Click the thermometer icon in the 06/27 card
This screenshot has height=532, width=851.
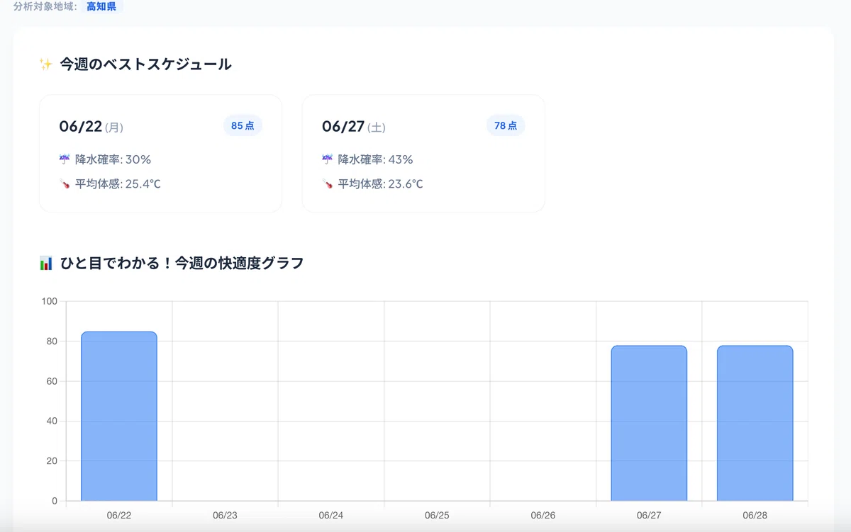(x=328, y=184)
